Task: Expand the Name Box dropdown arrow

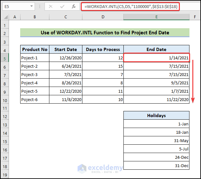Action: pyautogui.click(x=31, y=6)
